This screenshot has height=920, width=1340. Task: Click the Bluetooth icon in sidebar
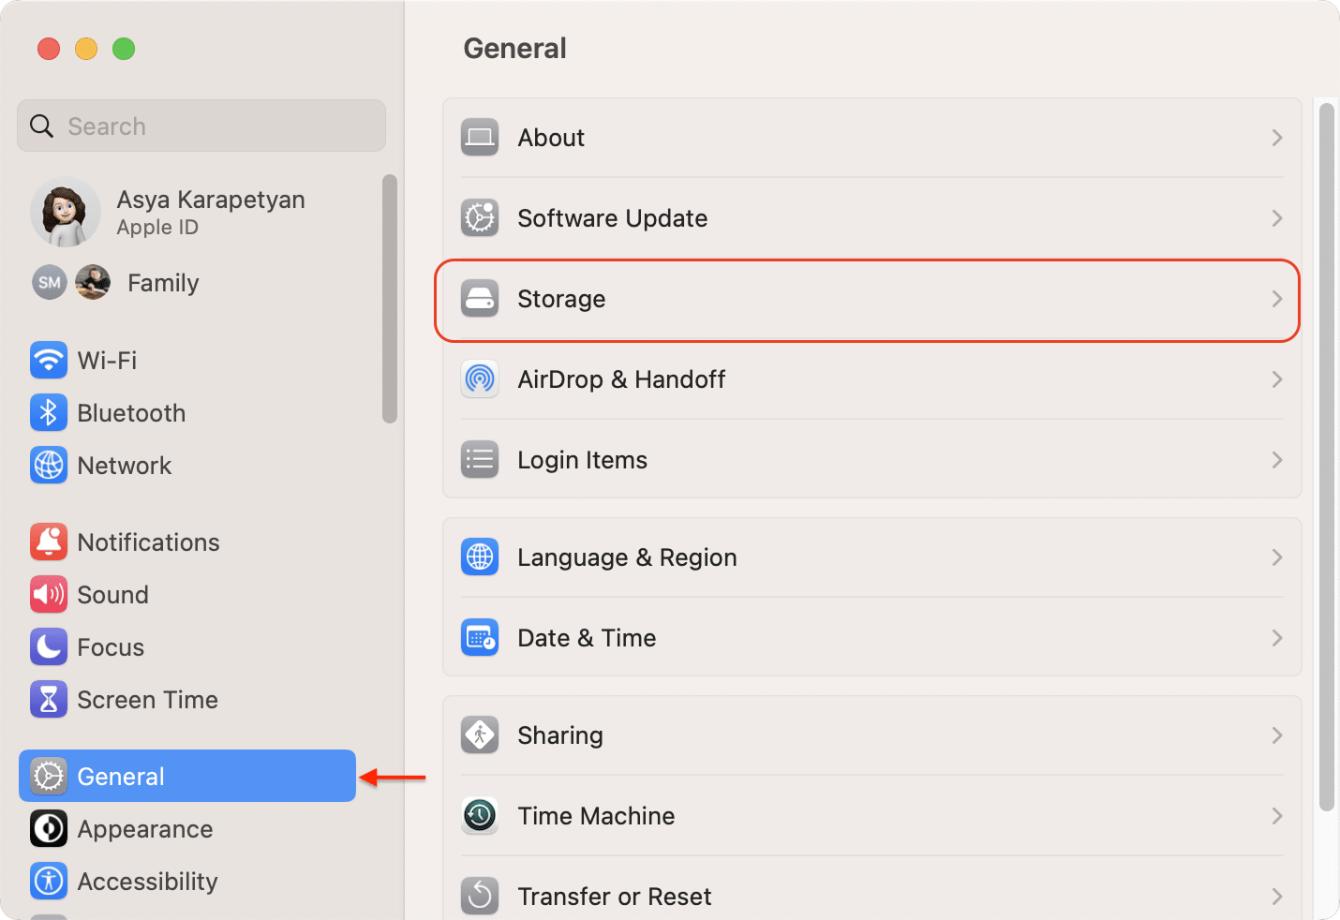tap(49, 413)
